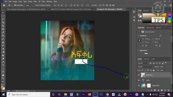173x97 pixels.
Task: Open Firefox from the taskbar
Action: (89, 95)
